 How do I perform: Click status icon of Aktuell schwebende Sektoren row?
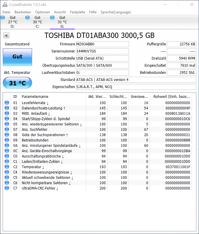tap(7, 178)
